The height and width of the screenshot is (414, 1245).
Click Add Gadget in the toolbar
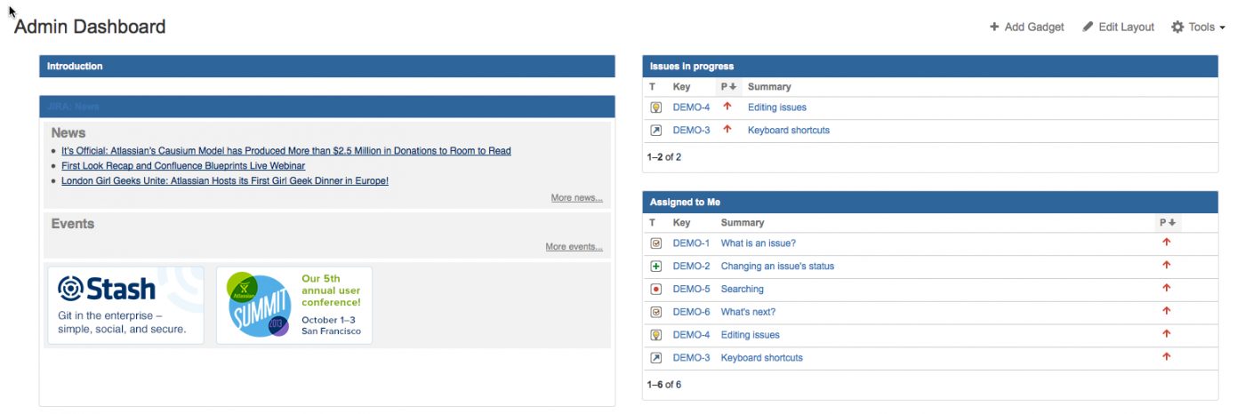pos(1026,28)
